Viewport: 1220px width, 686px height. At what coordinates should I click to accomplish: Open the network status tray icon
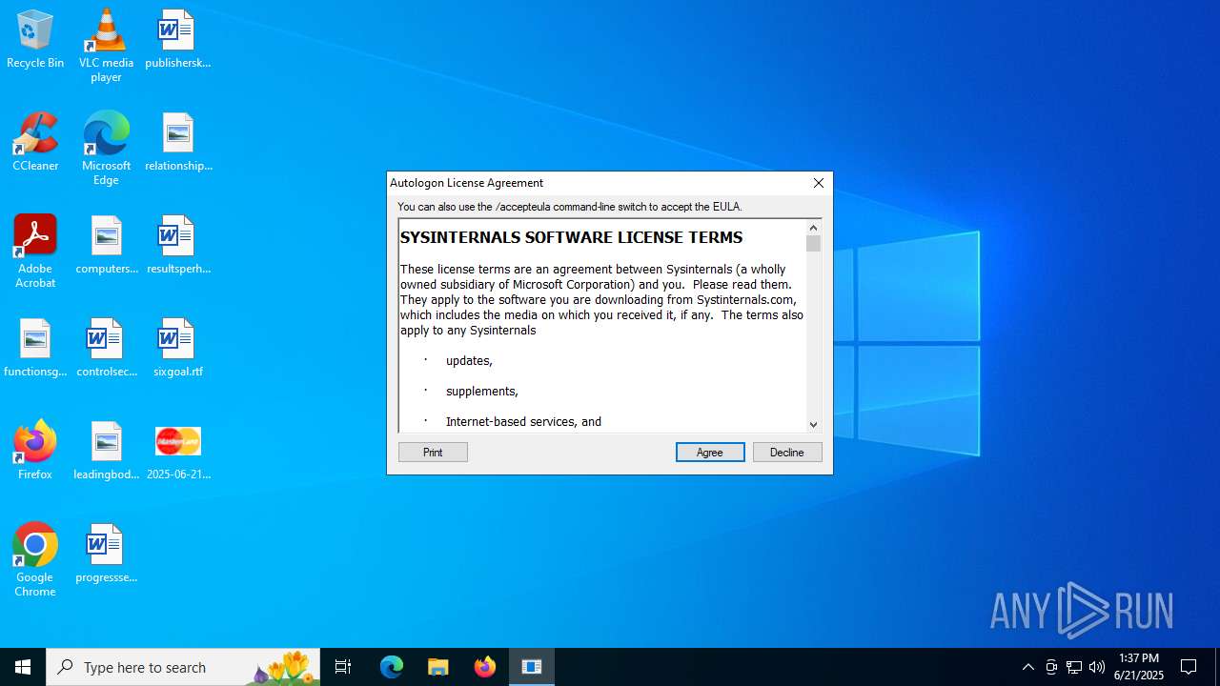pyautogui.click(x=1074, y=667)
